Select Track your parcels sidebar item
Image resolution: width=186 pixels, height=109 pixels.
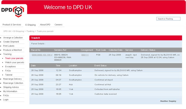[x=14, y=58]
